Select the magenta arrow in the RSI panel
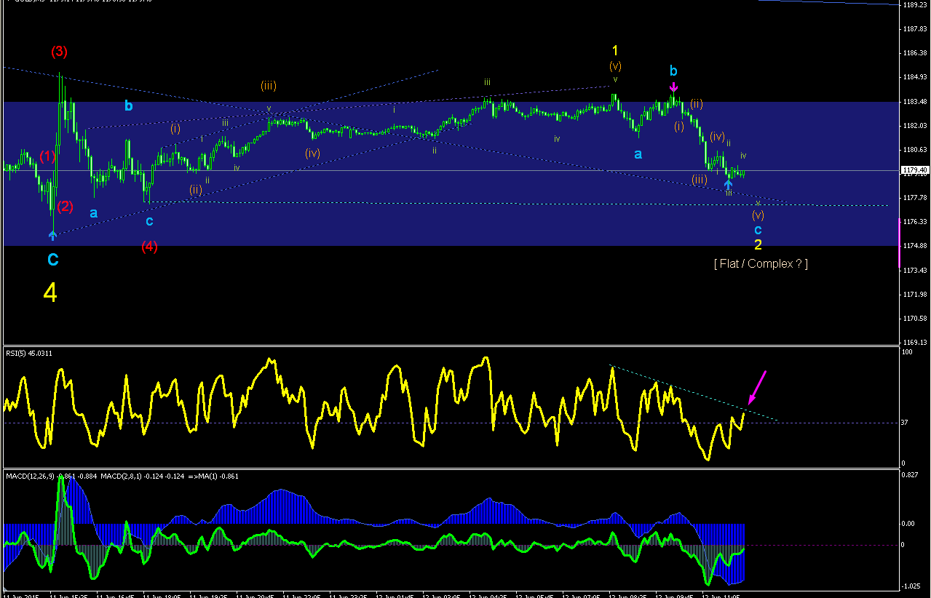Viewport: 931px width, 598px height. [756, 387]
